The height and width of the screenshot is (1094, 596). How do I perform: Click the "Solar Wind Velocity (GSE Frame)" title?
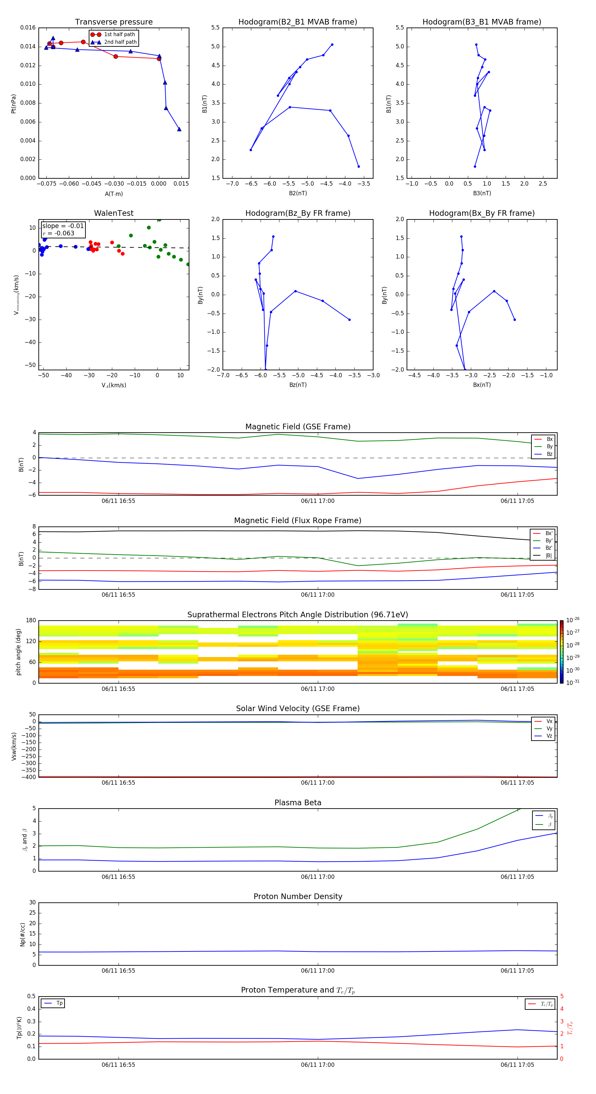coord(298,708)
